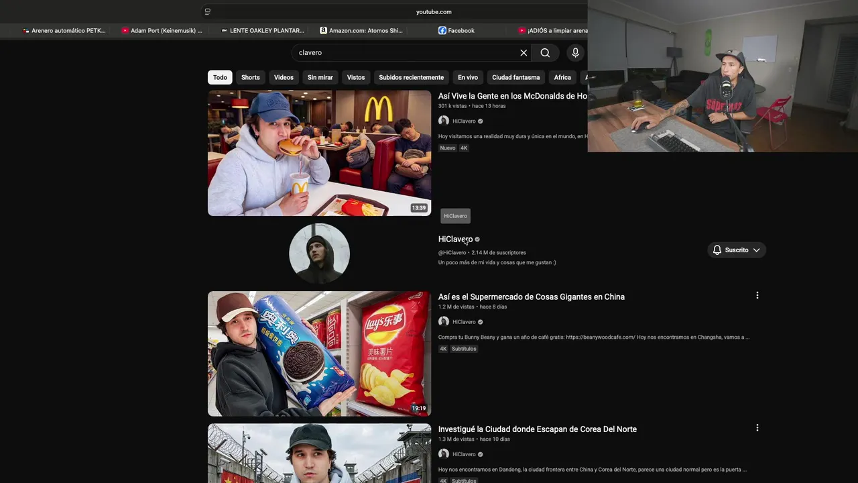The width and height of the screenshot is (858, 483).
Task: Select the Todo filter chip
Action: [220, 77]
